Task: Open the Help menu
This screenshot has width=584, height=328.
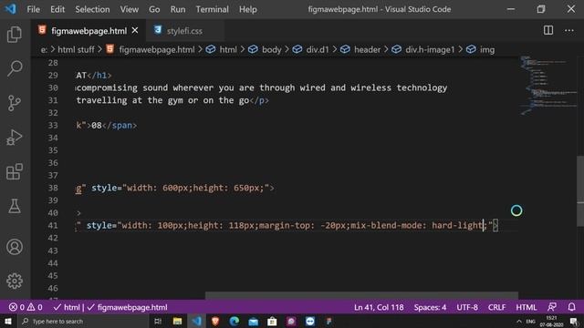Action: click(247, 9)
